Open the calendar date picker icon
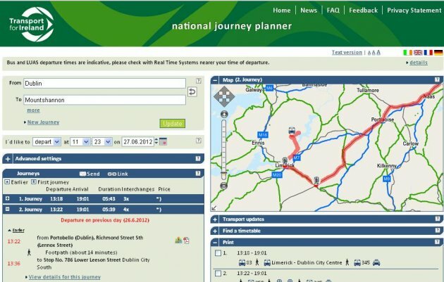This screenshot has height=282, width=444. [163, 141]
